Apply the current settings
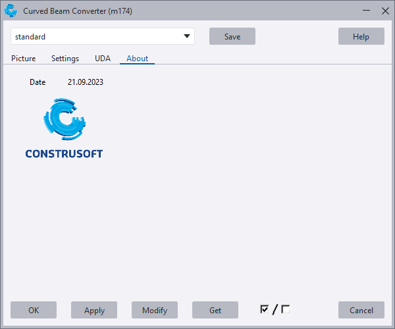Screen dimensions: 395x329 click(94, 310)
